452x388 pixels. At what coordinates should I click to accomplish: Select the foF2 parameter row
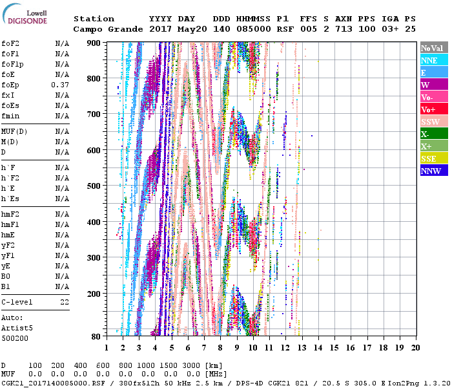coord(35,43)
